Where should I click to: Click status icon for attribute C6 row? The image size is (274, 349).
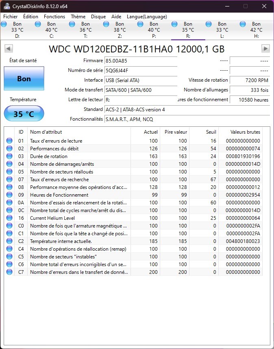pos(9,264)
